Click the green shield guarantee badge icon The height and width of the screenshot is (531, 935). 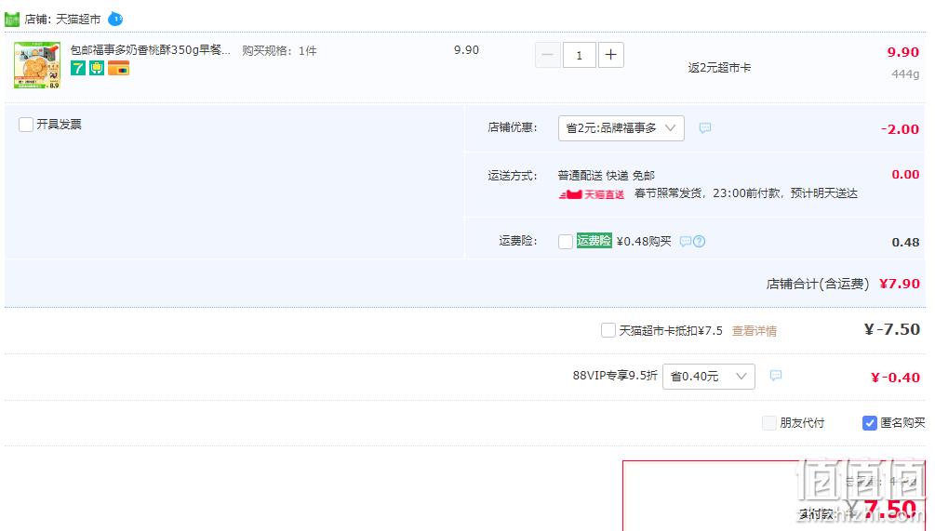[x=97, y=68]
